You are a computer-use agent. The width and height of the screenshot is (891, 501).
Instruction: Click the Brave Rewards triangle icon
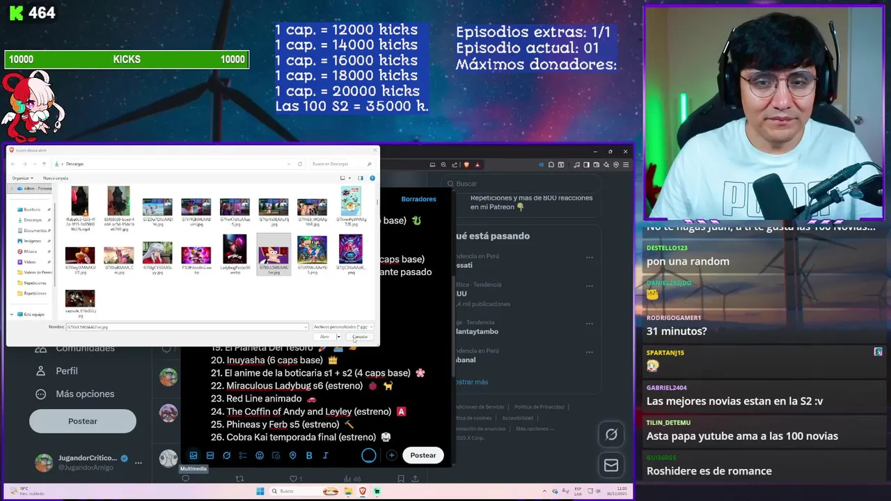[x=477, y=165]
